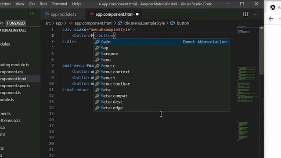Open the View menu
The image size is (281, 158).
click(20, 4)
